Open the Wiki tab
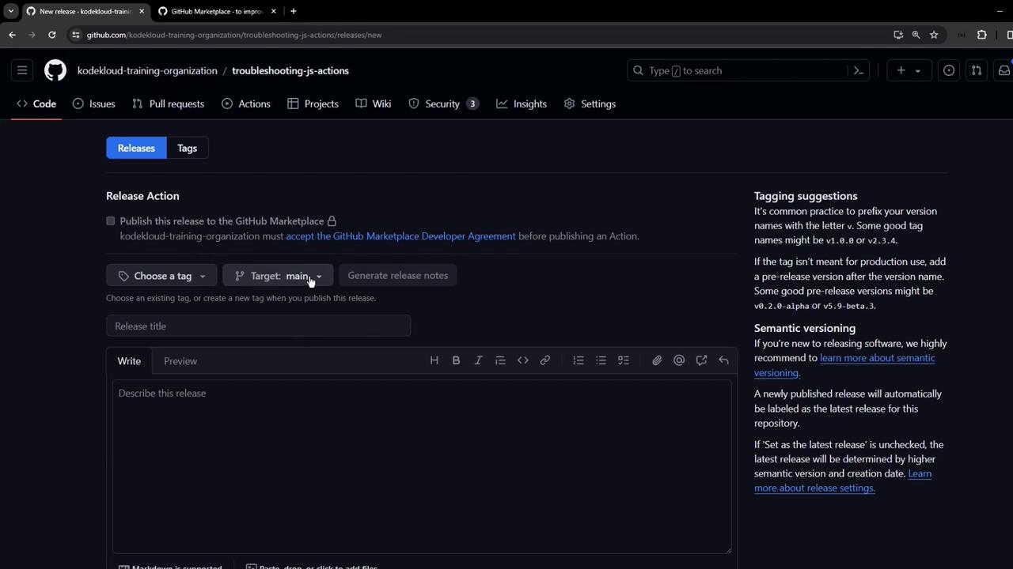Image resolution: width=1013 pixels, height=569 pixels. click(x=374, y=104)
